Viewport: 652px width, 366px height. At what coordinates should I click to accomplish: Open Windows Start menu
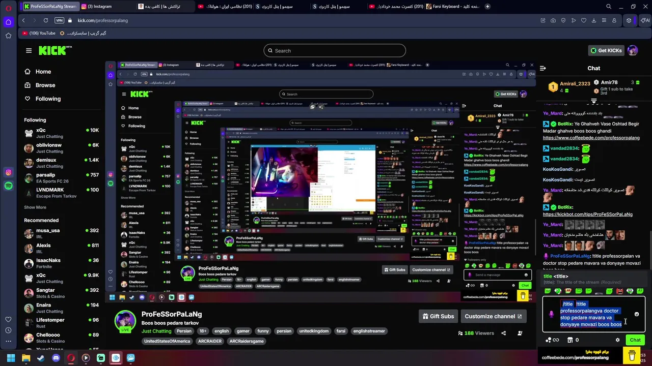click(x=11, y=358)
